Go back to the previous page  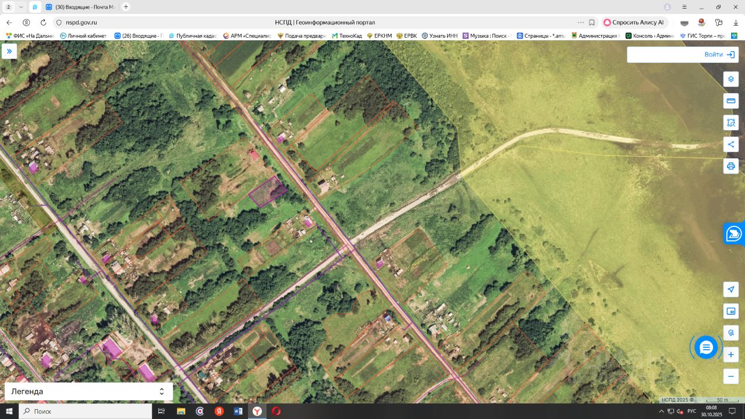[9, 23]
